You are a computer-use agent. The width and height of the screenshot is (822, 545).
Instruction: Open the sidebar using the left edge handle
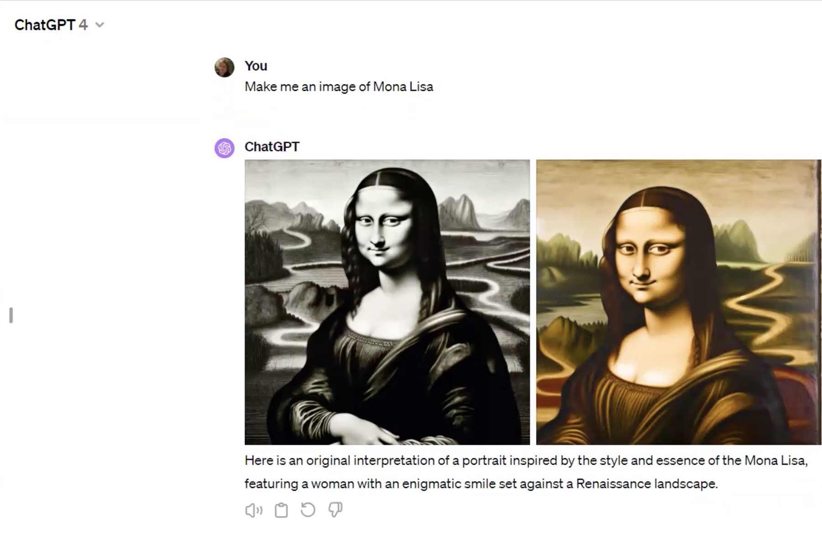point(11,315)
